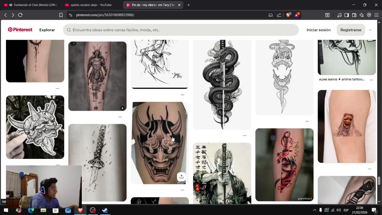
Task: Open the browser hamburger menu
Action: tap(376, 15)
